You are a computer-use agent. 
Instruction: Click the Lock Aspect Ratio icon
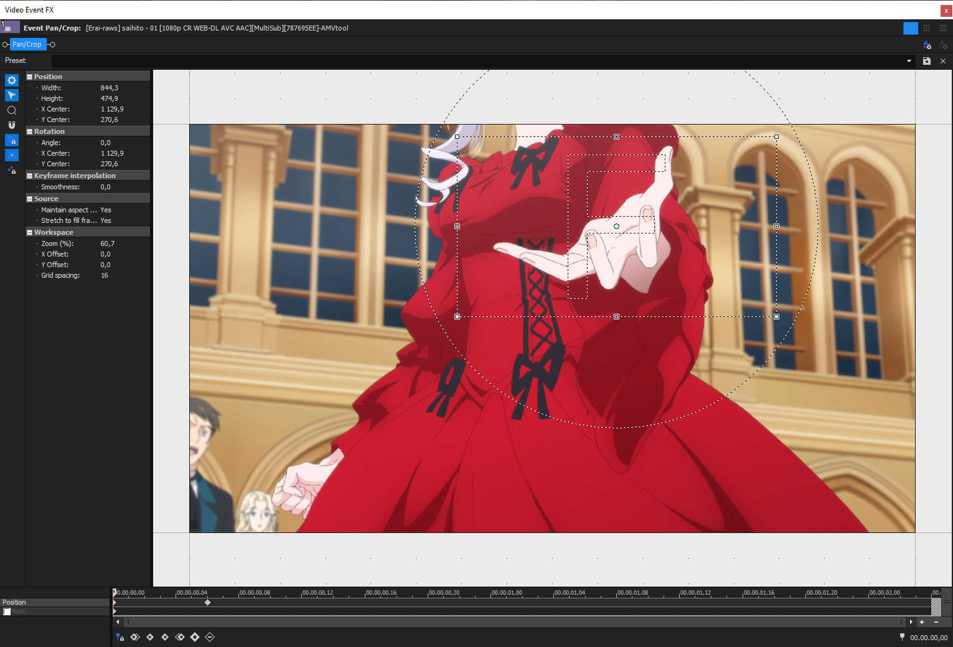[11, 140]
